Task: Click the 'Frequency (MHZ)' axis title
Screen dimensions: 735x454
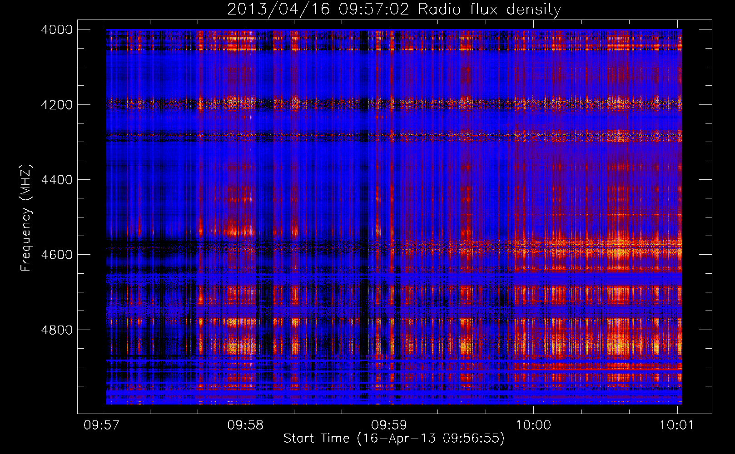Action: click(x=25, y=218)
